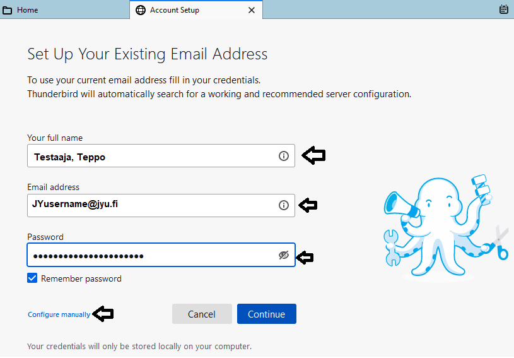Select the Account Setup tab title
This screenshot has height=358, width=514.
175,10
